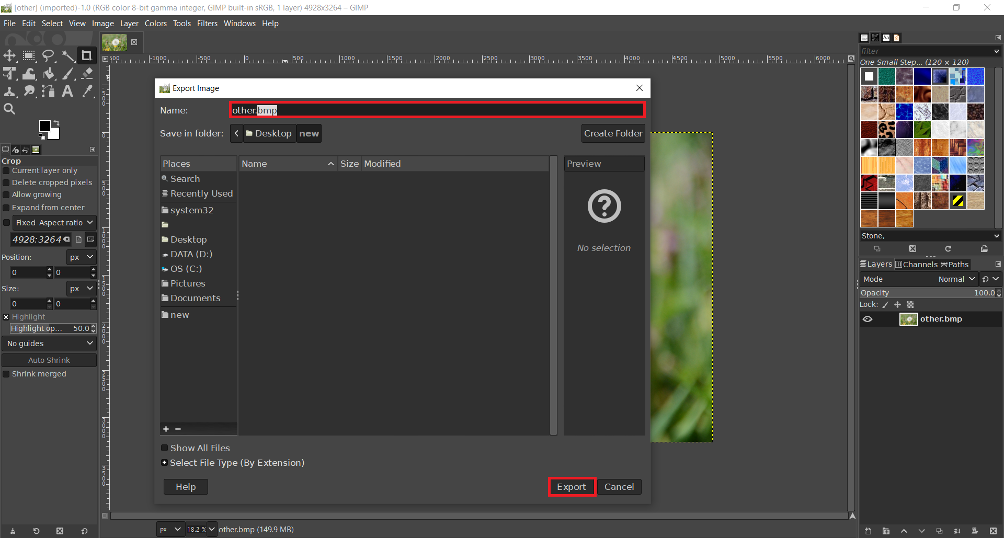This screenshot has height=538, width=1004.
Task: Click the Export button
Action: pyautogui.click(x=572, y=487)
